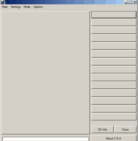Screen dimensions: 138x141
Task: Select the fifth blank track button
Action: coord(114,46)
